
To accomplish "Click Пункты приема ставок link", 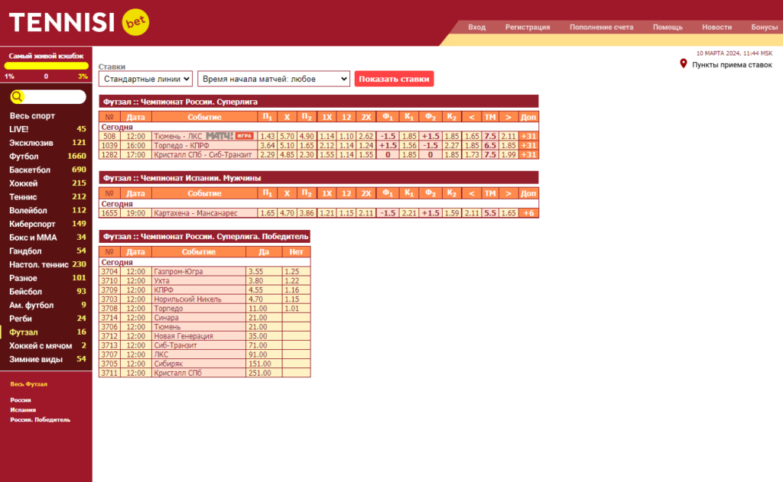I will coord(732,65).
